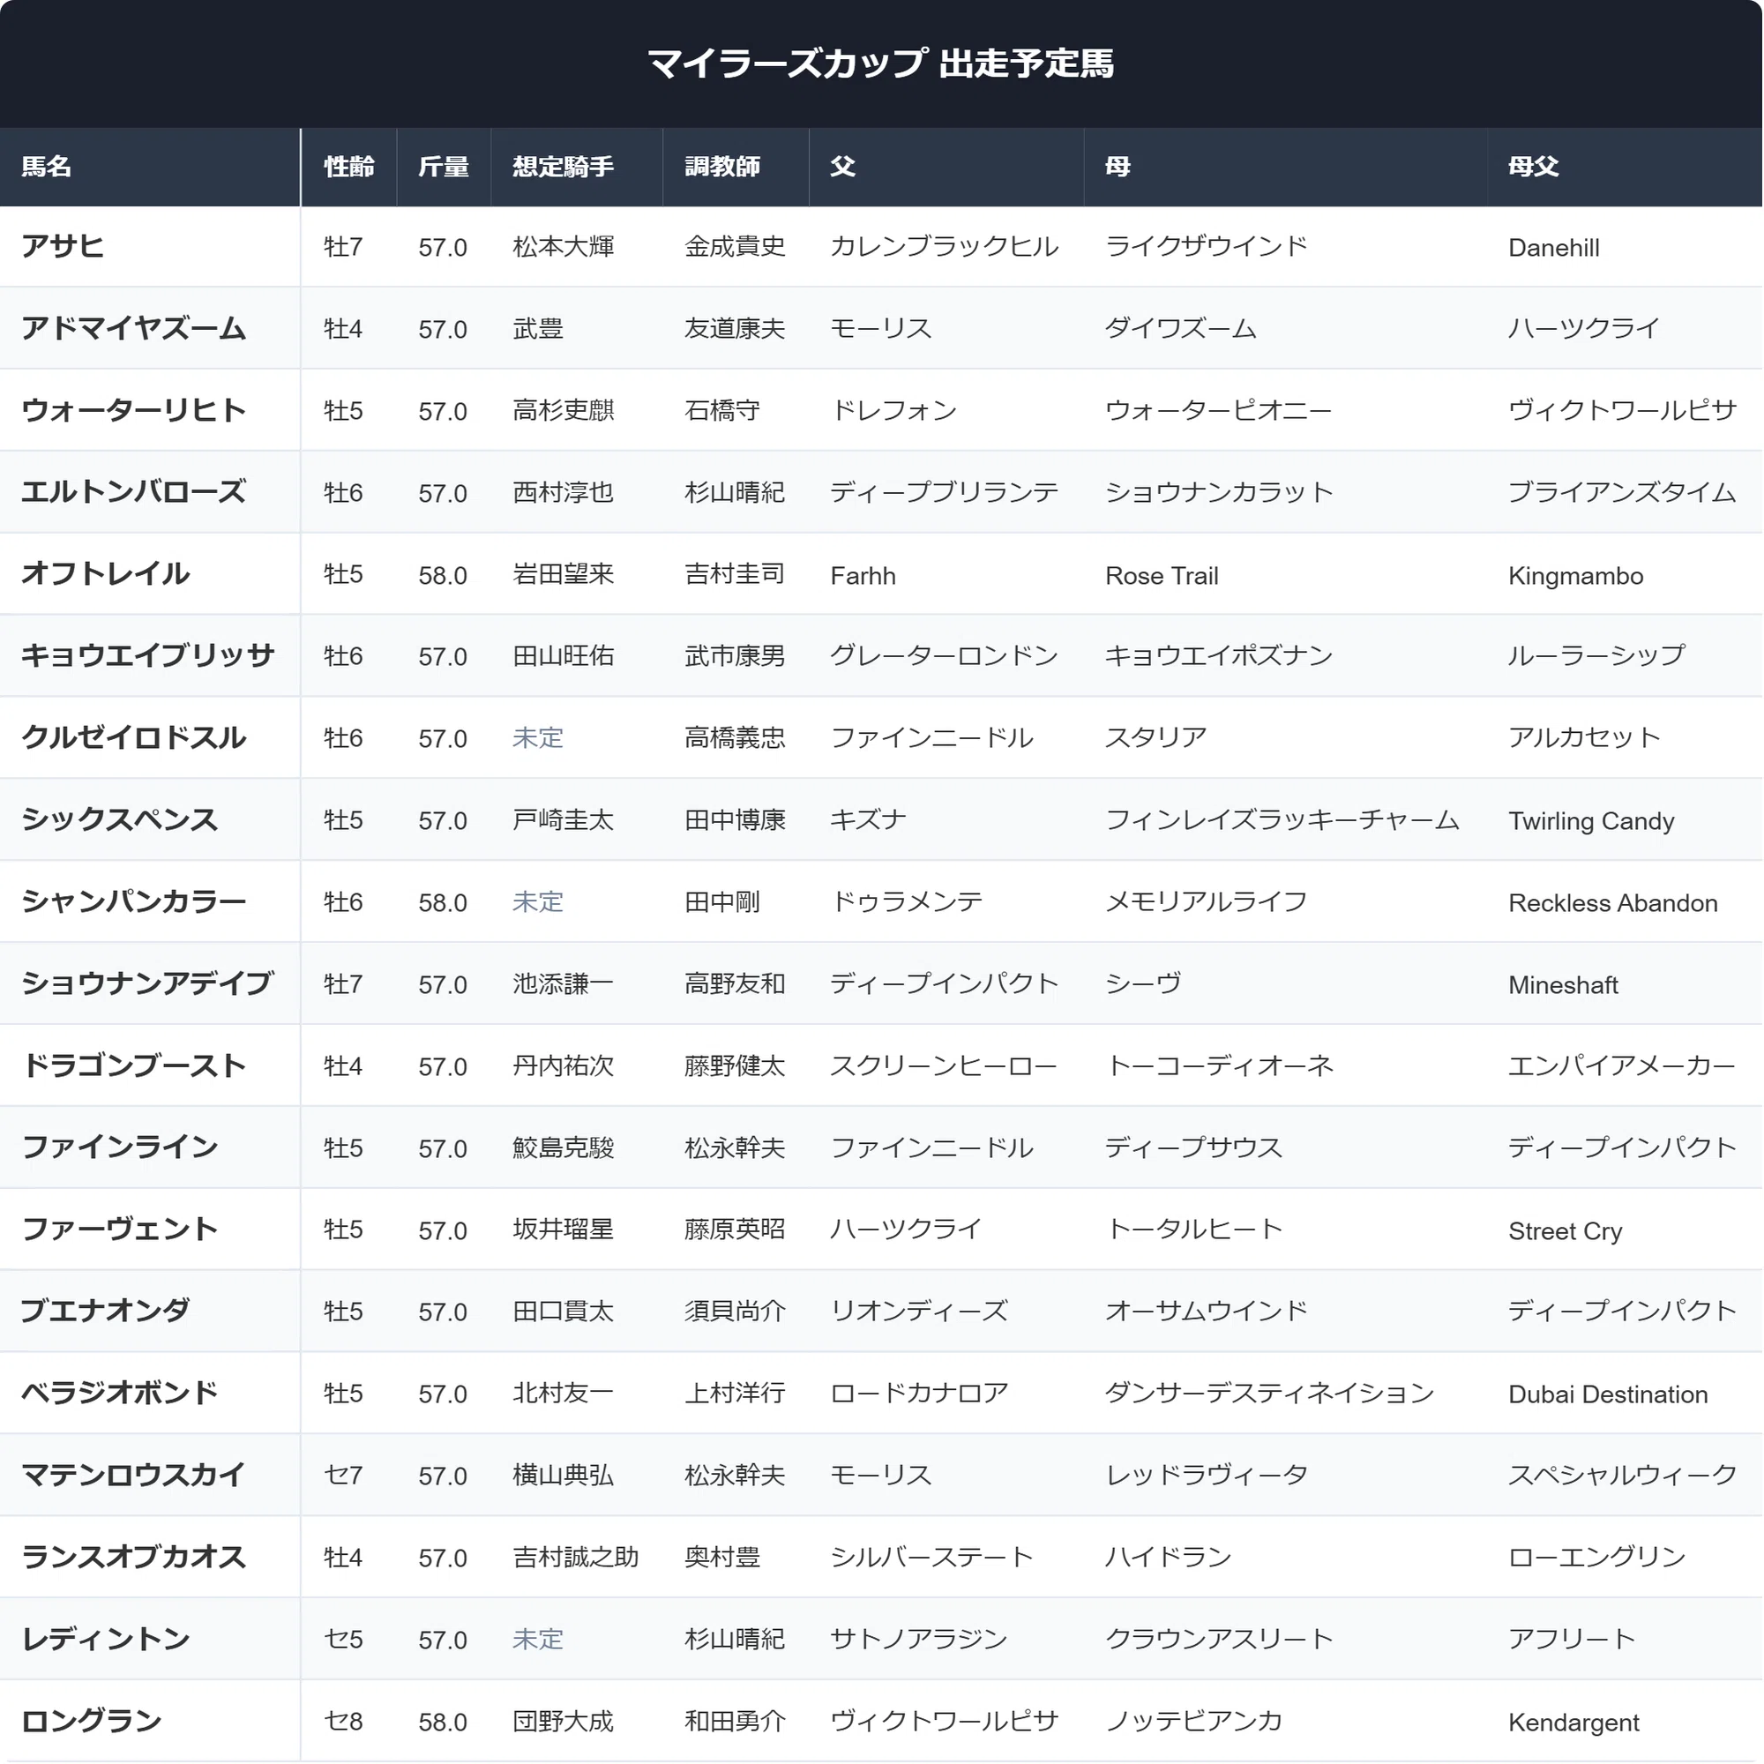Click jockey 横山典弘
The width and height of the screenshot is (1764, 1764).
[x=564, y=1475]
